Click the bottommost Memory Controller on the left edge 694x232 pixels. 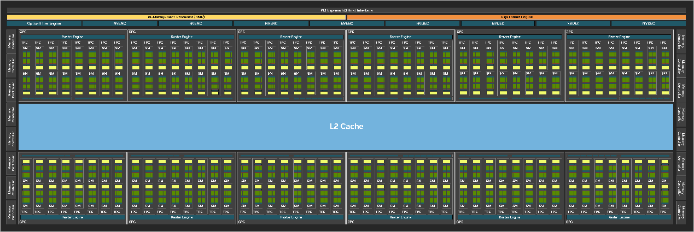pos(11,212)
